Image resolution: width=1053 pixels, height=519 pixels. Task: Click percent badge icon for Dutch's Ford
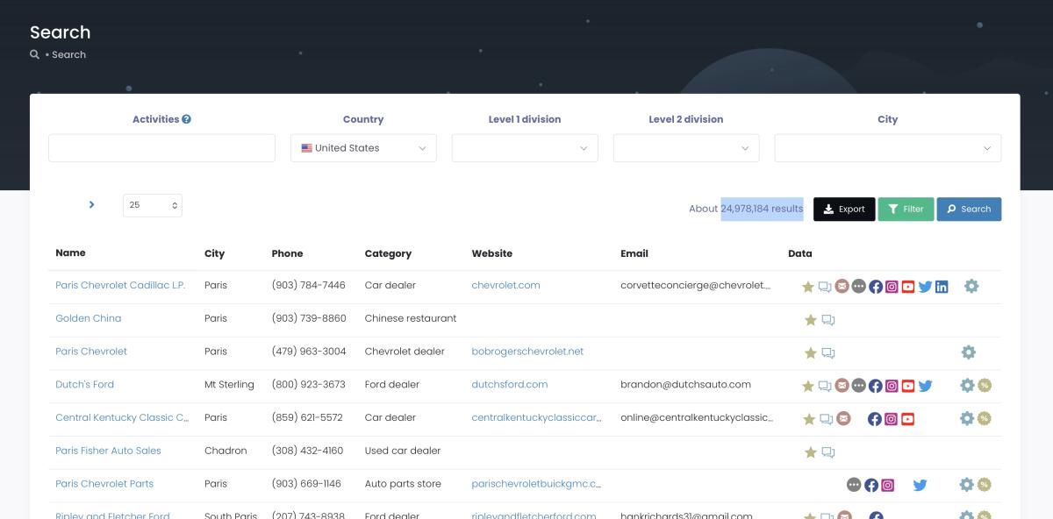click(985, 385)
